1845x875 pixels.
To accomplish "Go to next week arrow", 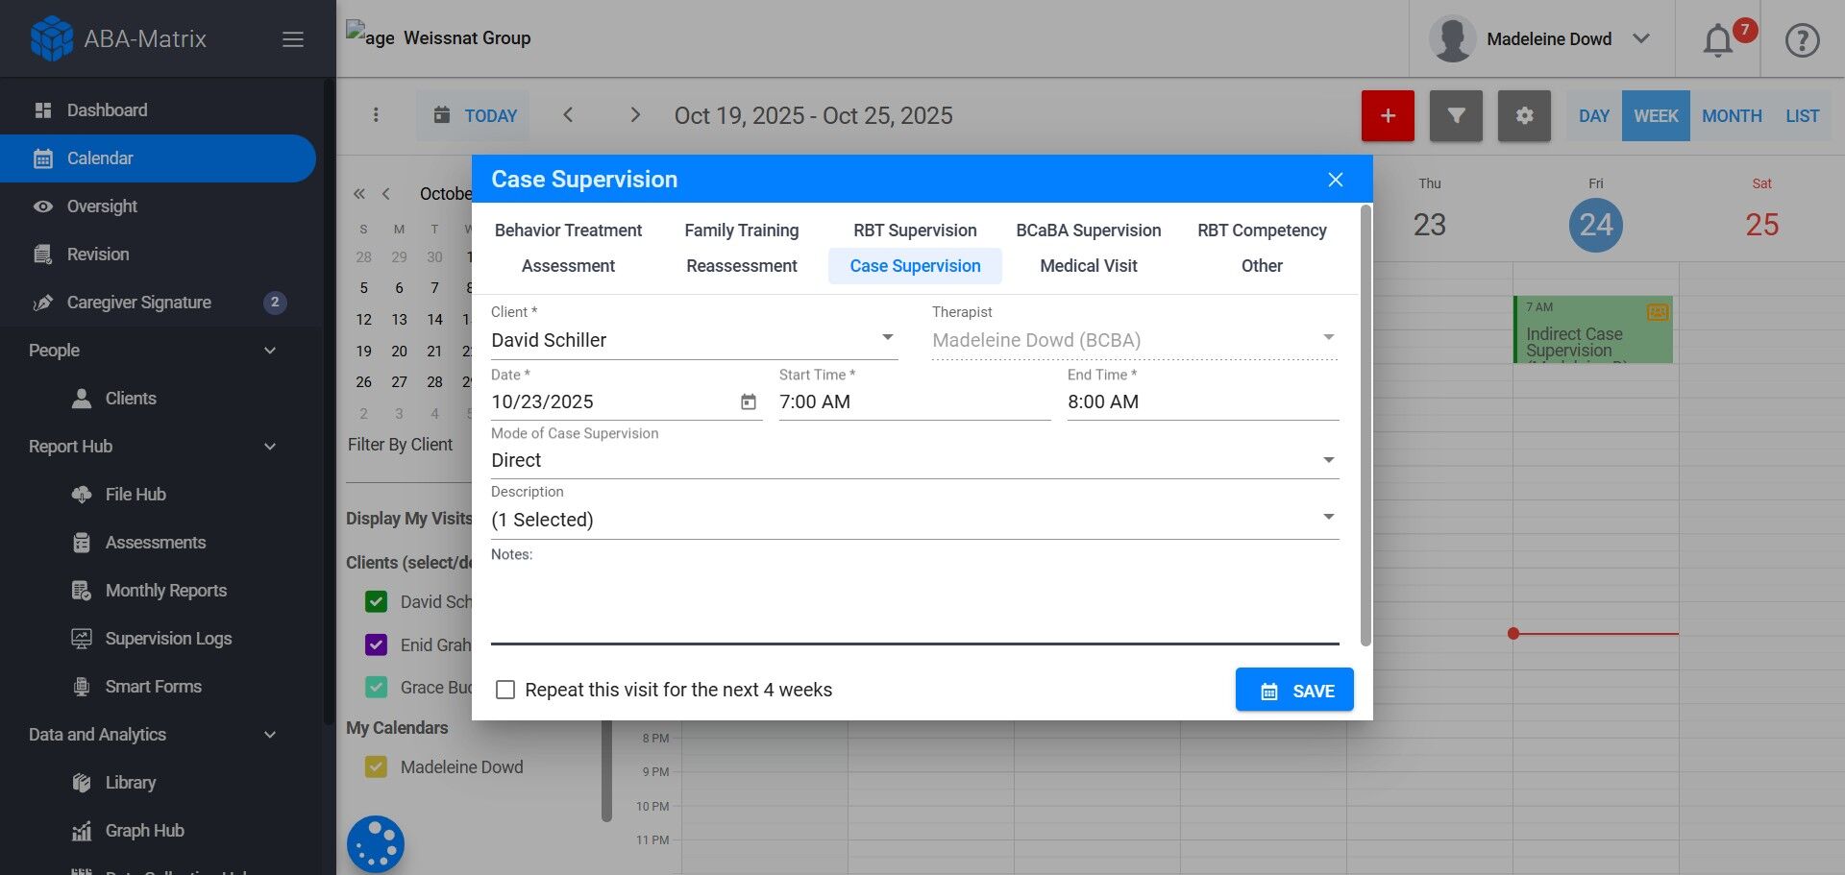I will (x=634, y=115).
